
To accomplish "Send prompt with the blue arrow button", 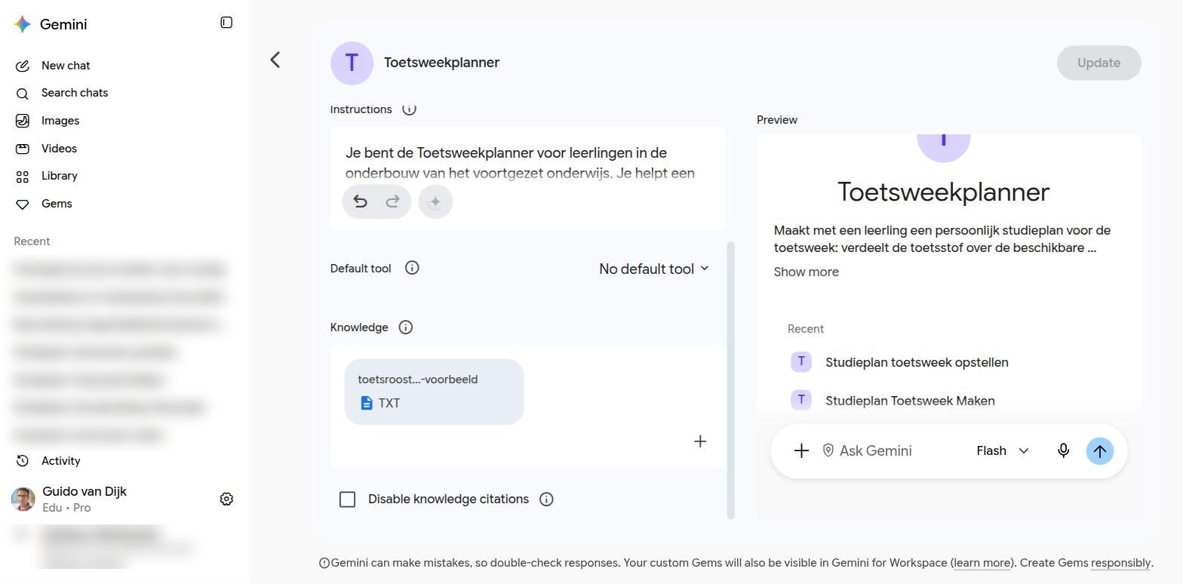I will [x=1100, y=451].
